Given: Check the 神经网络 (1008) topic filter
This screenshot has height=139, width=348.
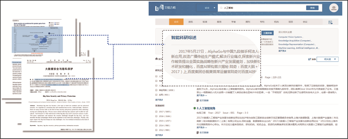Looking at the screenshot, I should (157, 90).
